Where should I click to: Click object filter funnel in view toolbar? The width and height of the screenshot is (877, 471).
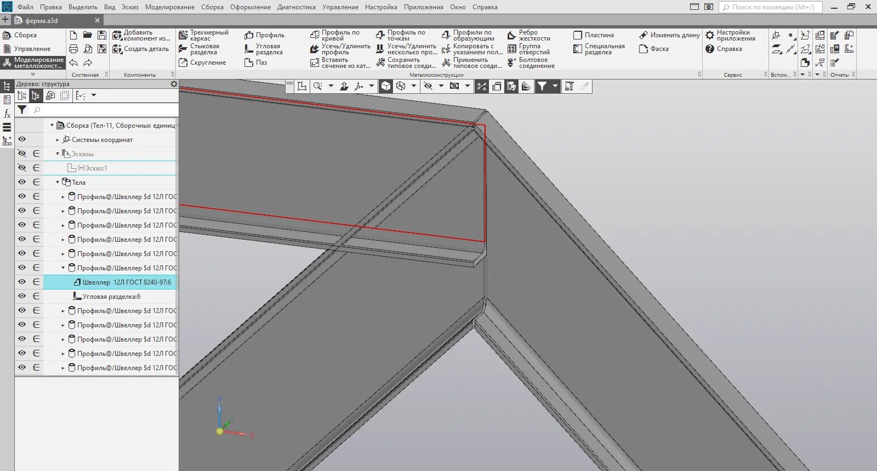click(542, 86)
